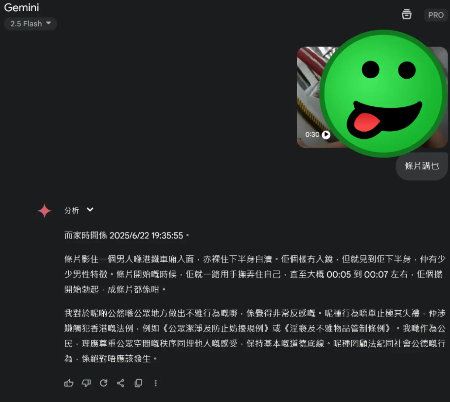Mark the response with thumbs down
Viewport: 450px width, 402px height.
click(86, 383)
